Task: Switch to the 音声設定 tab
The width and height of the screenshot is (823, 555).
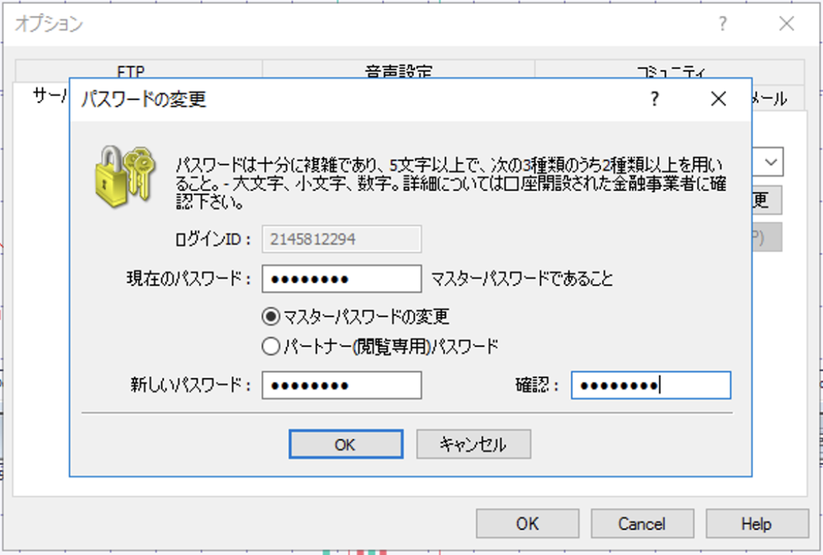Action: click(x=398, y=71)
